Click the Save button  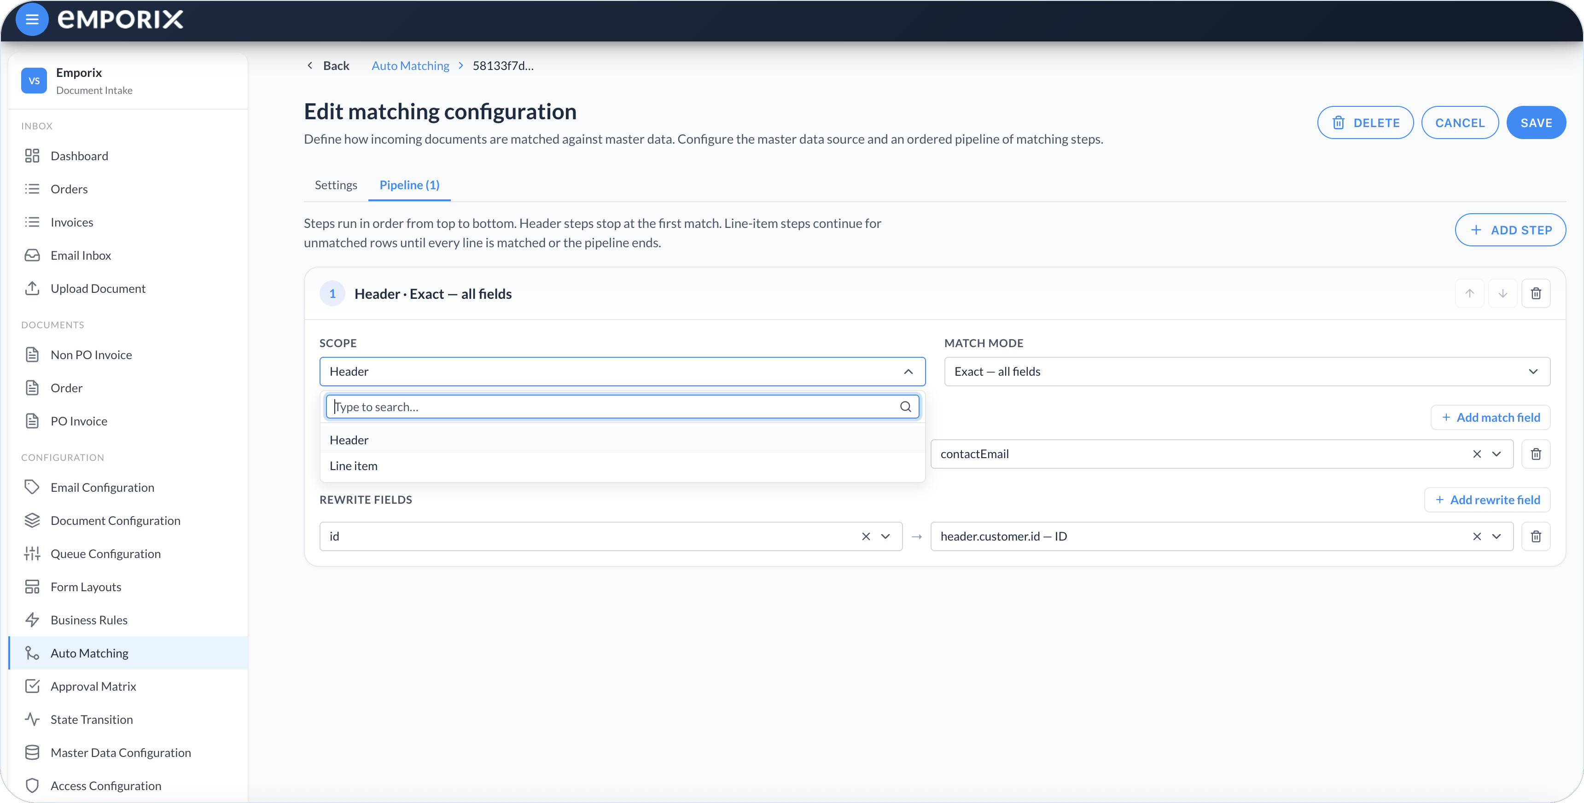point(1536,122)
